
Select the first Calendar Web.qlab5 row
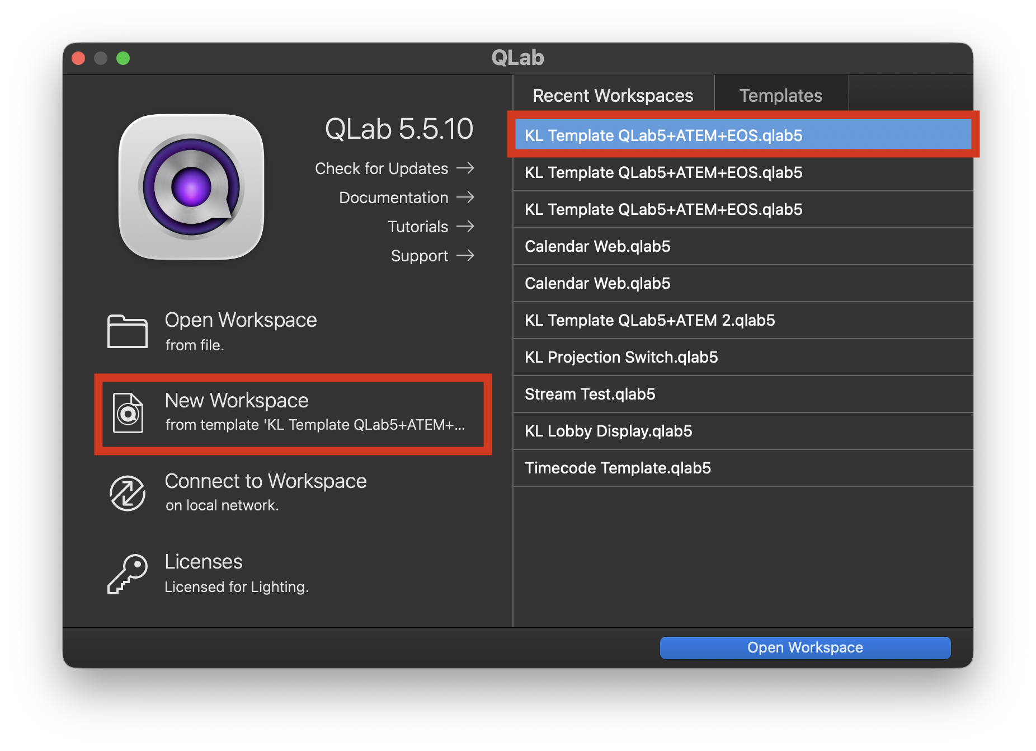click(743, 246)
